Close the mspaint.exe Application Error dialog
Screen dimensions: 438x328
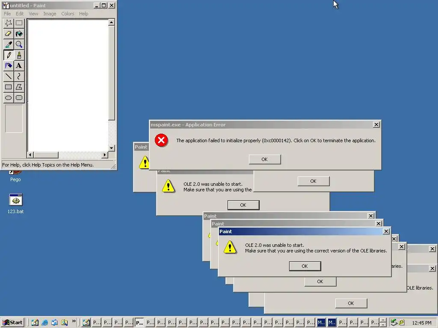376,125
